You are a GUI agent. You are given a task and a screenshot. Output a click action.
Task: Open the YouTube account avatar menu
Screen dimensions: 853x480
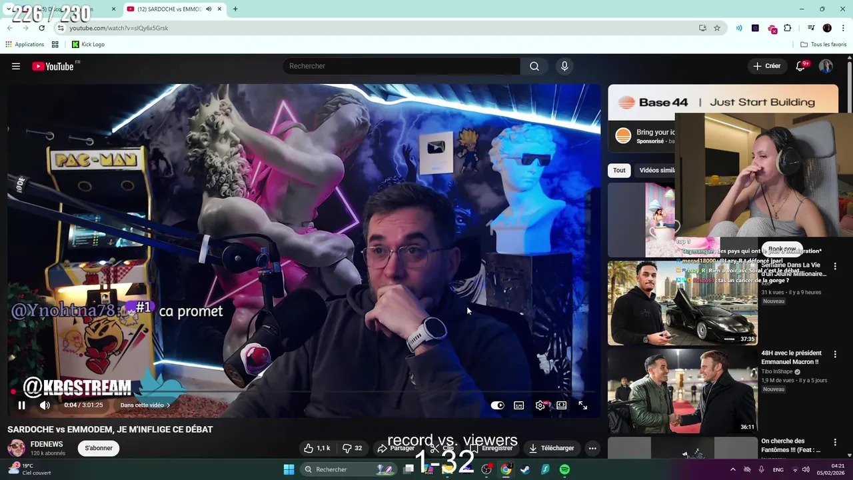click(826, 66)
